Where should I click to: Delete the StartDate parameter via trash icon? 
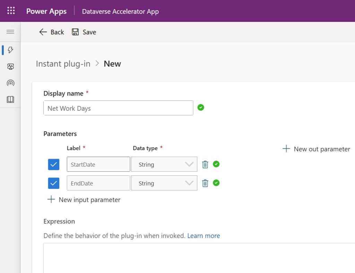205,164
